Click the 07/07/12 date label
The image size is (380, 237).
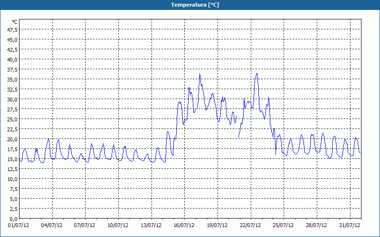click(85, 226)
